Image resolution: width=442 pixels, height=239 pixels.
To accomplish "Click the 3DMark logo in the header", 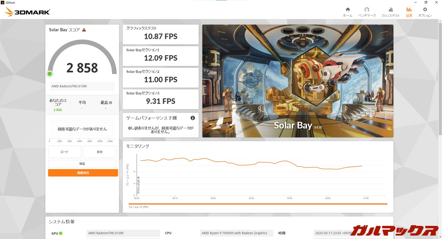I will 28,12.
